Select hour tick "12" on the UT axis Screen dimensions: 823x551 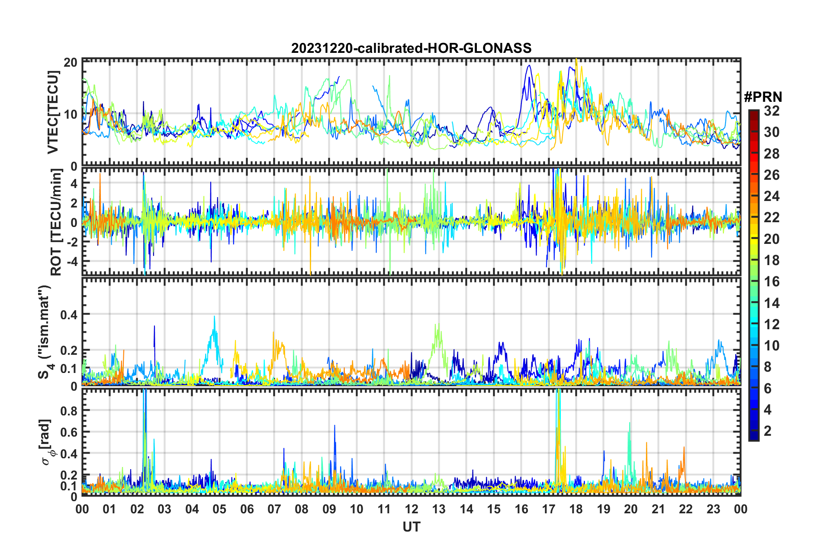411,509
